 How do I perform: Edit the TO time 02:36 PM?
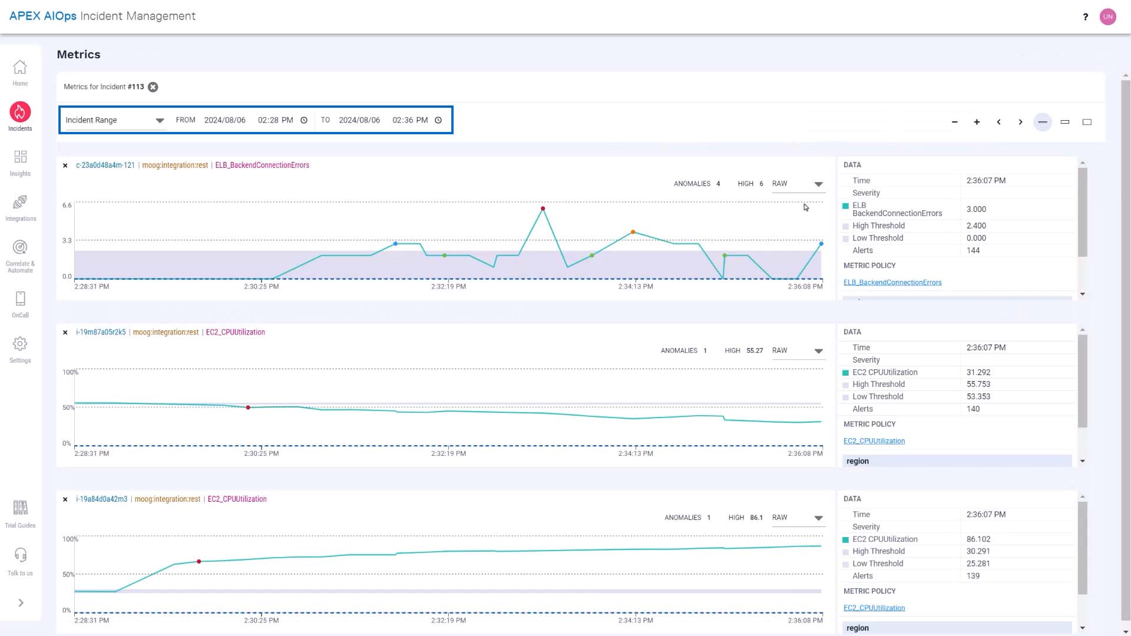click(410, 120)
